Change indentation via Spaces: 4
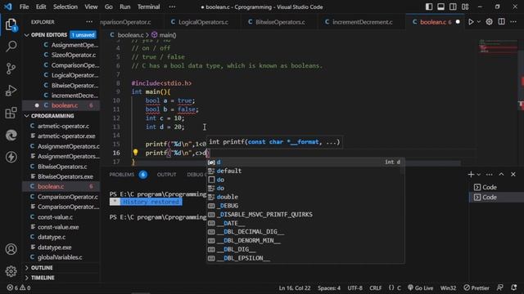 (x=329, y=287)
